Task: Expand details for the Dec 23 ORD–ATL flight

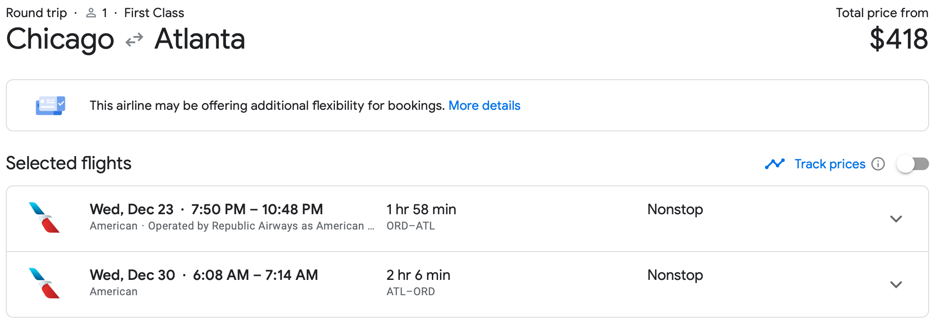Action: (x=896, y=219)
